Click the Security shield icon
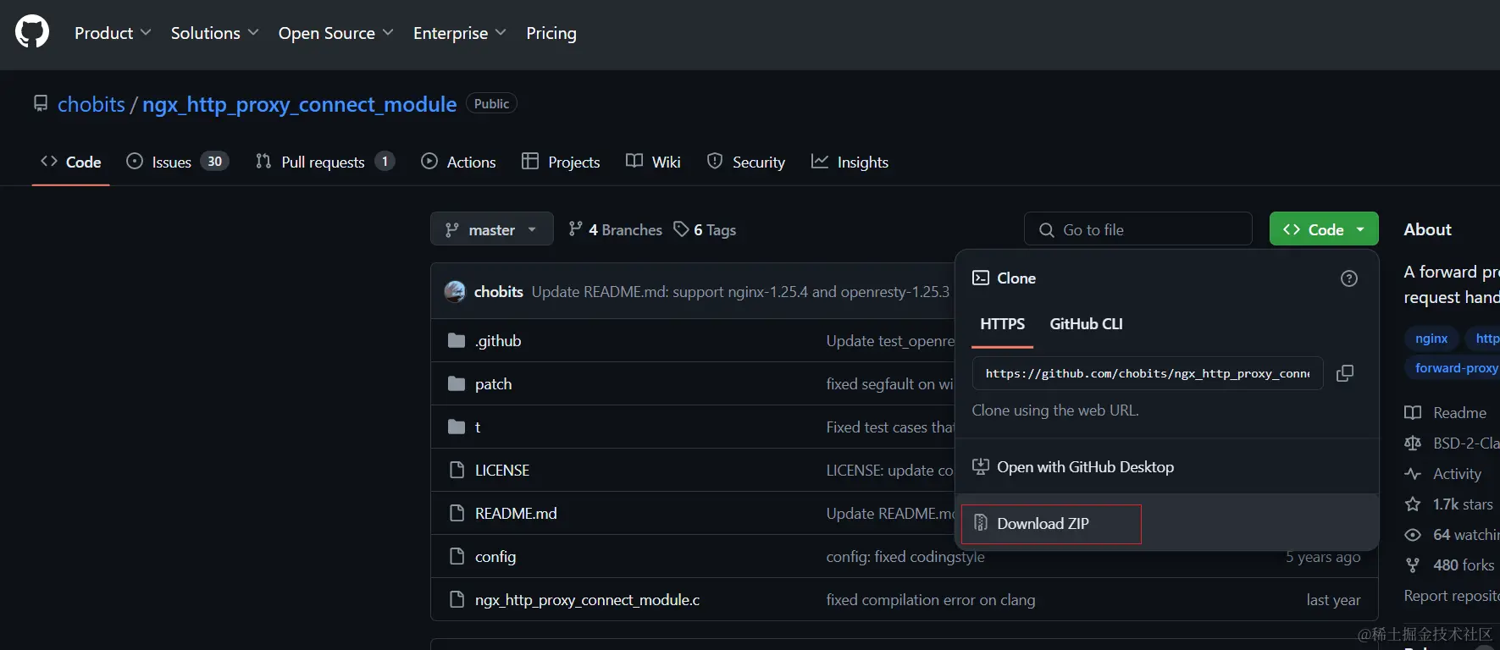The image size is (1500, 650). 715,161
